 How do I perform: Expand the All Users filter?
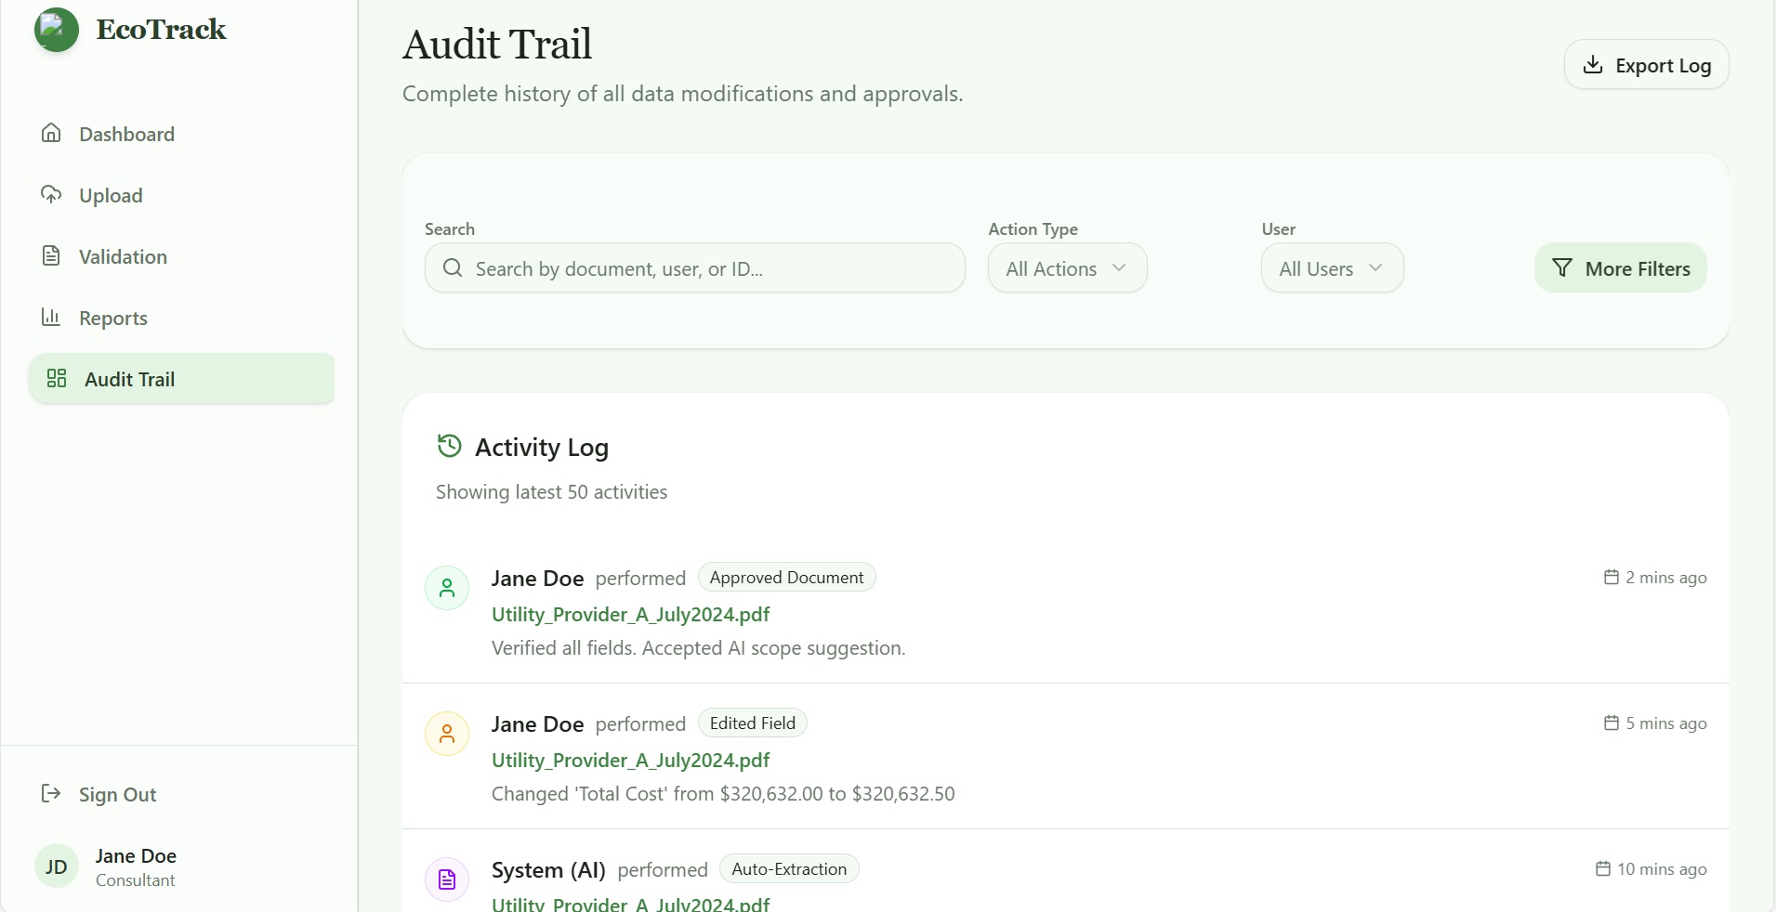pyautogui.click(x=1331, y=268)
